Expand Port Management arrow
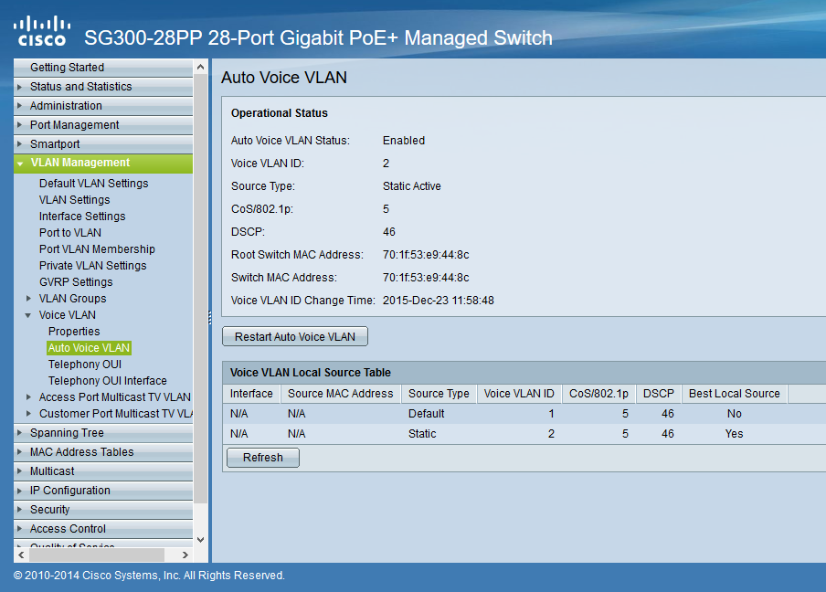 (19, 125)
